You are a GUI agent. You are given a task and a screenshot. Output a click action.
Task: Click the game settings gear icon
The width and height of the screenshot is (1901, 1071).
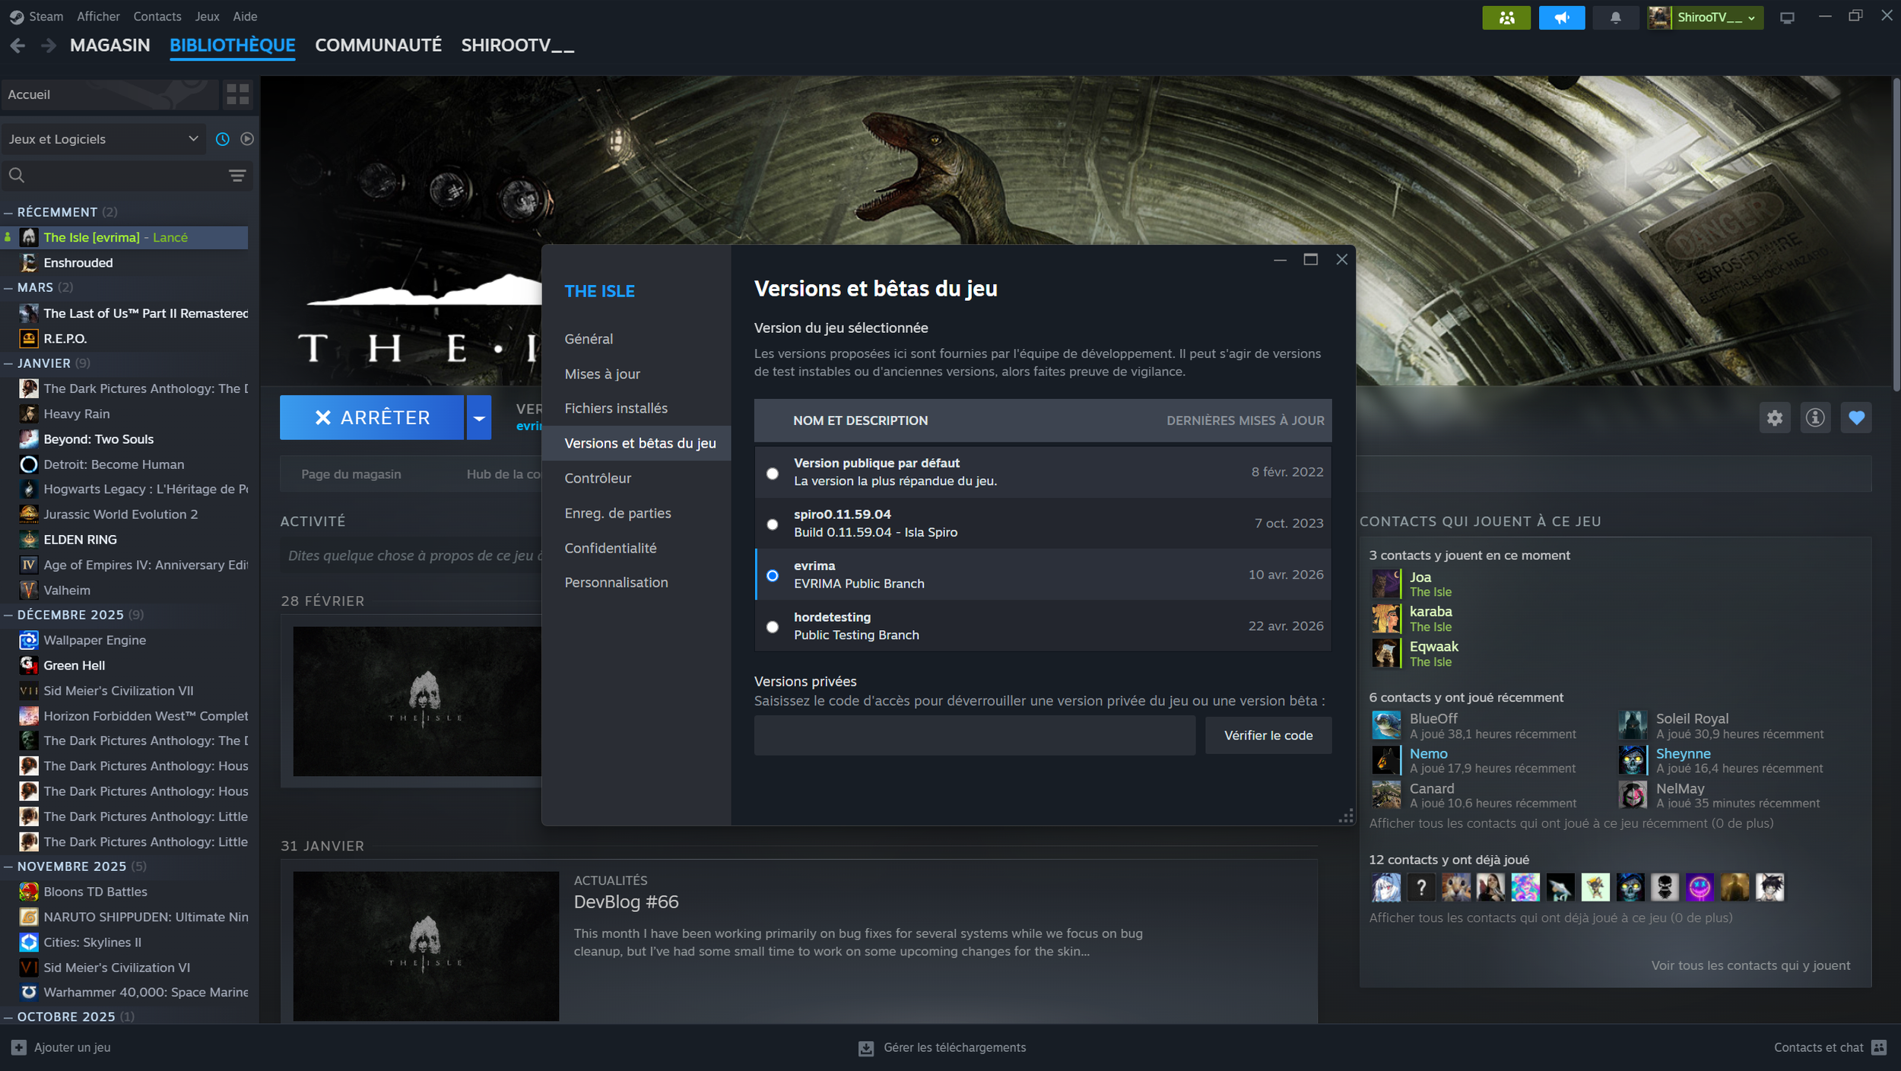pos(1774,418)
